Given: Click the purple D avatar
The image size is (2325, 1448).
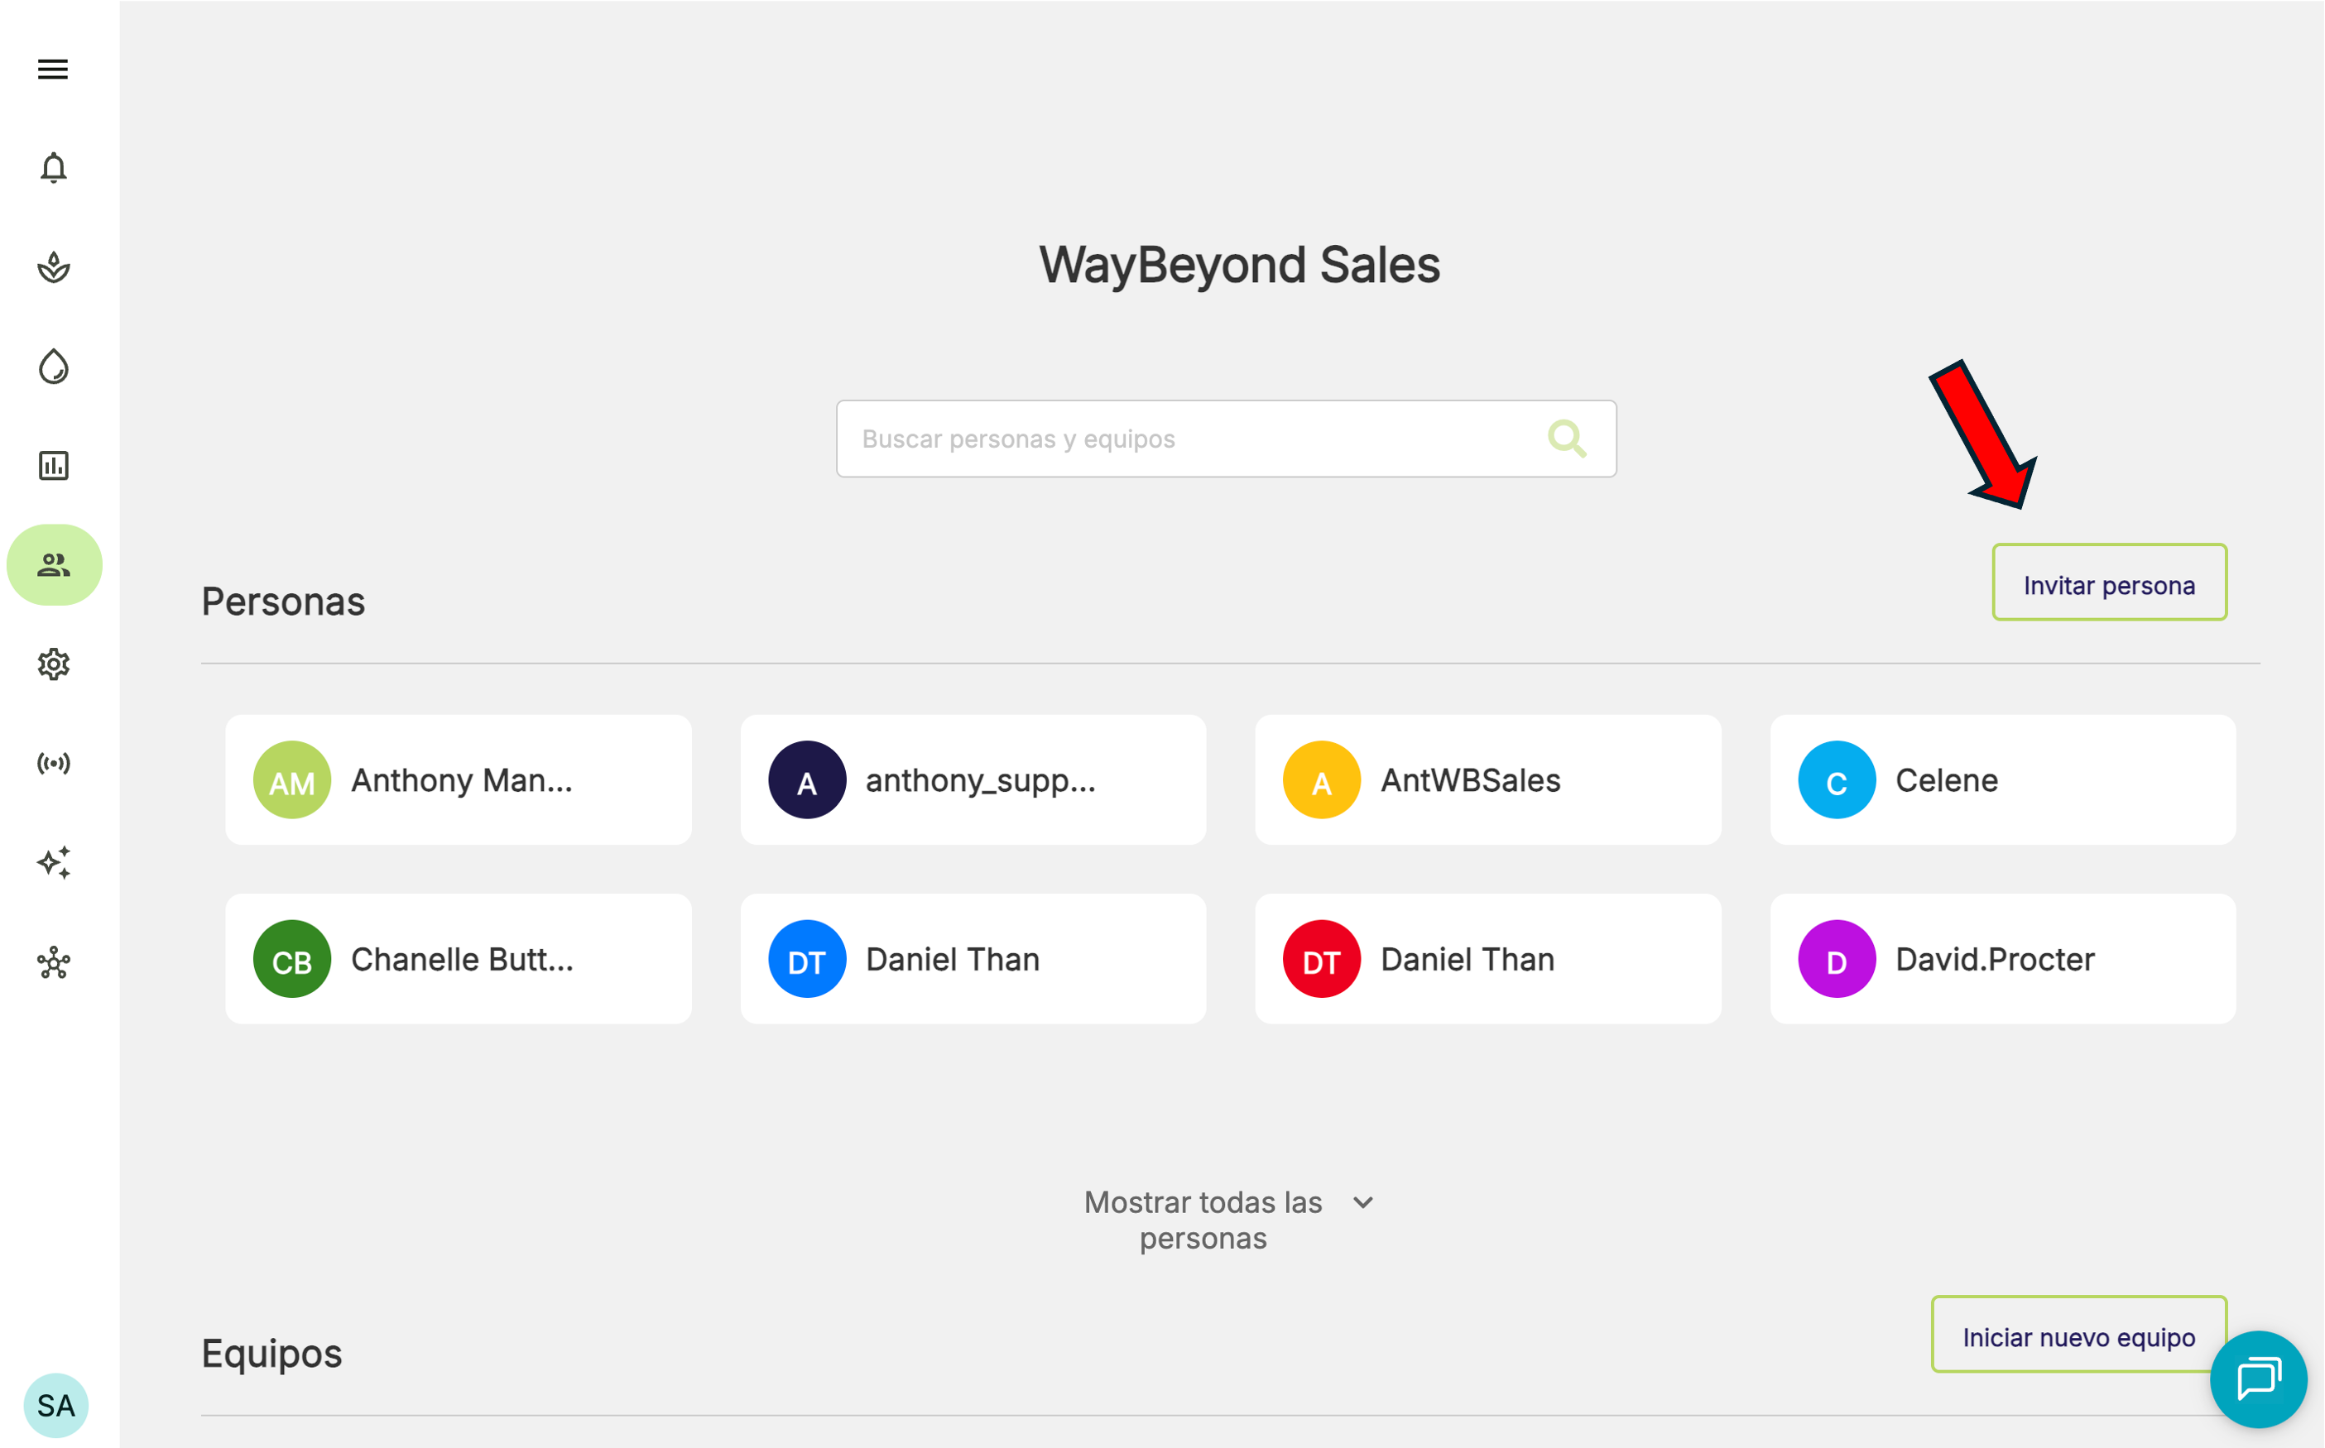Looking at the screenshot, I should tap(1837, 960).
